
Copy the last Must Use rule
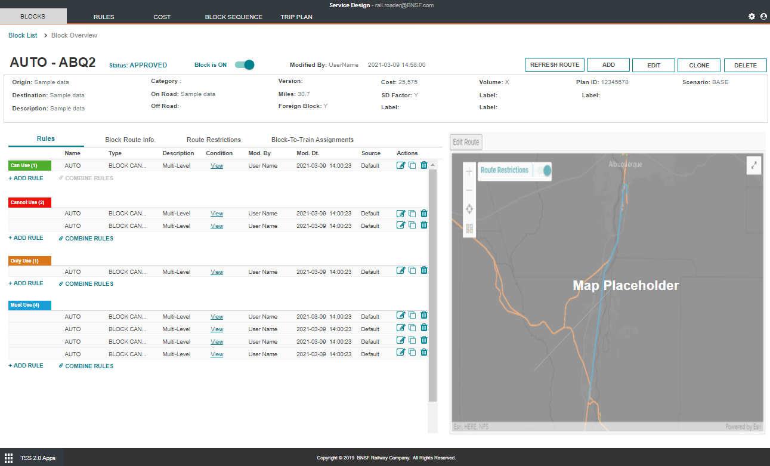(x=413, y=353)
